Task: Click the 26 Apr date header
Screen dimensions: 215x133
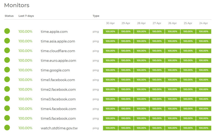Action: click(x=173, y=23)
